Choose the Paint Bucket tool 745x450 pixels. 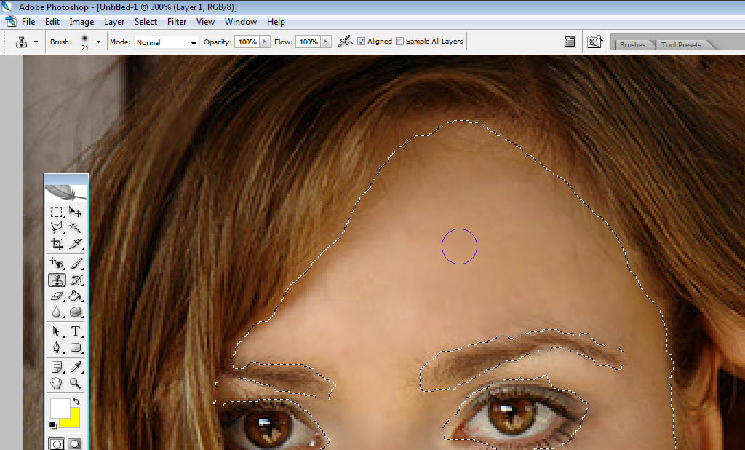point(76,296)
